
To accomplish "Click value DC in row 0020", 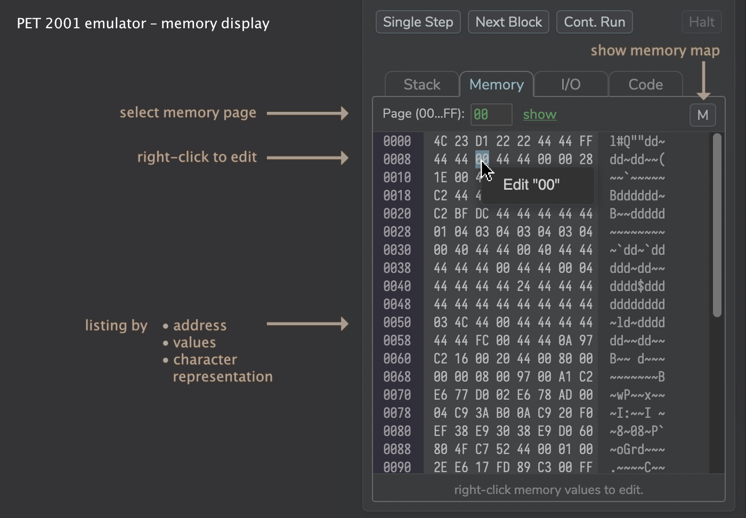I will pos(482,214).
